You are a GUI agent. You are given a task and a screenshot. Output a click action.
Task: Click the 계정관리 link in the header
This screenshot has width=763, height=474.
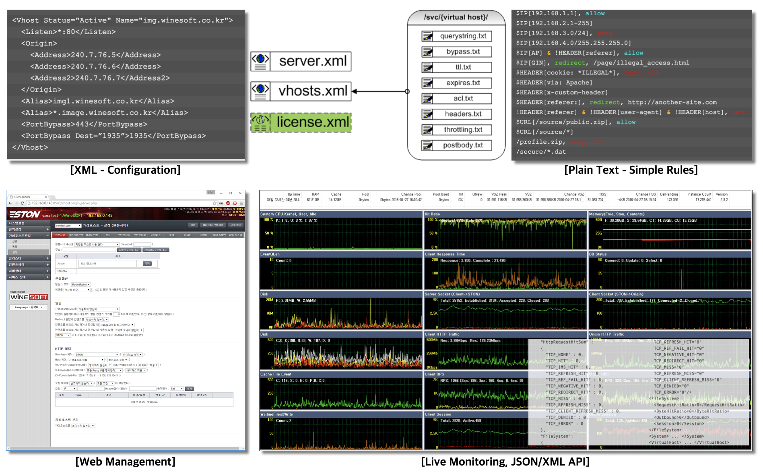click(217, 209)
